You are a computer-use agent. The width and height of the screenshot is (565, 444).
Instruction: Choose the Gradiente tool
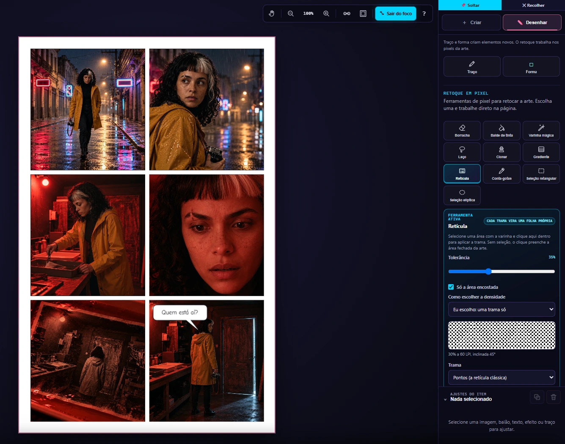(x=541, y=152)
